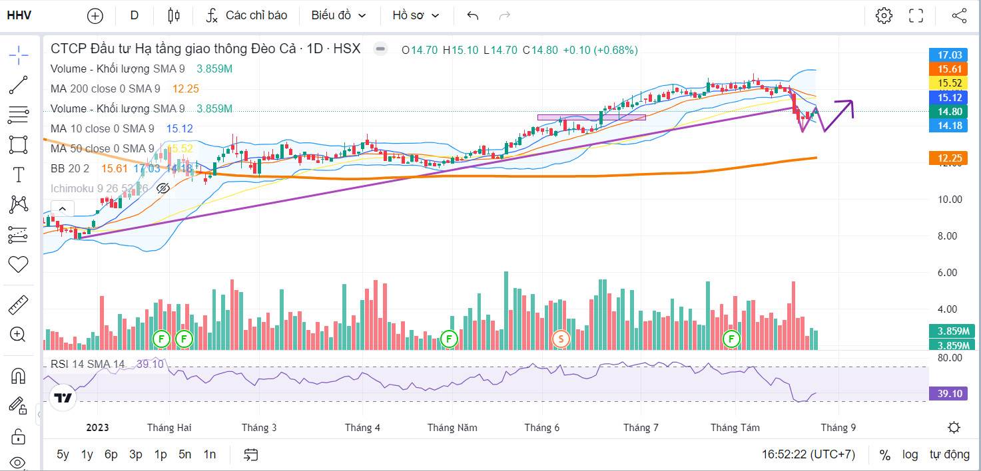Select the 3p time range
This screenshot has width=981, height=471.
tap(135, 454)
